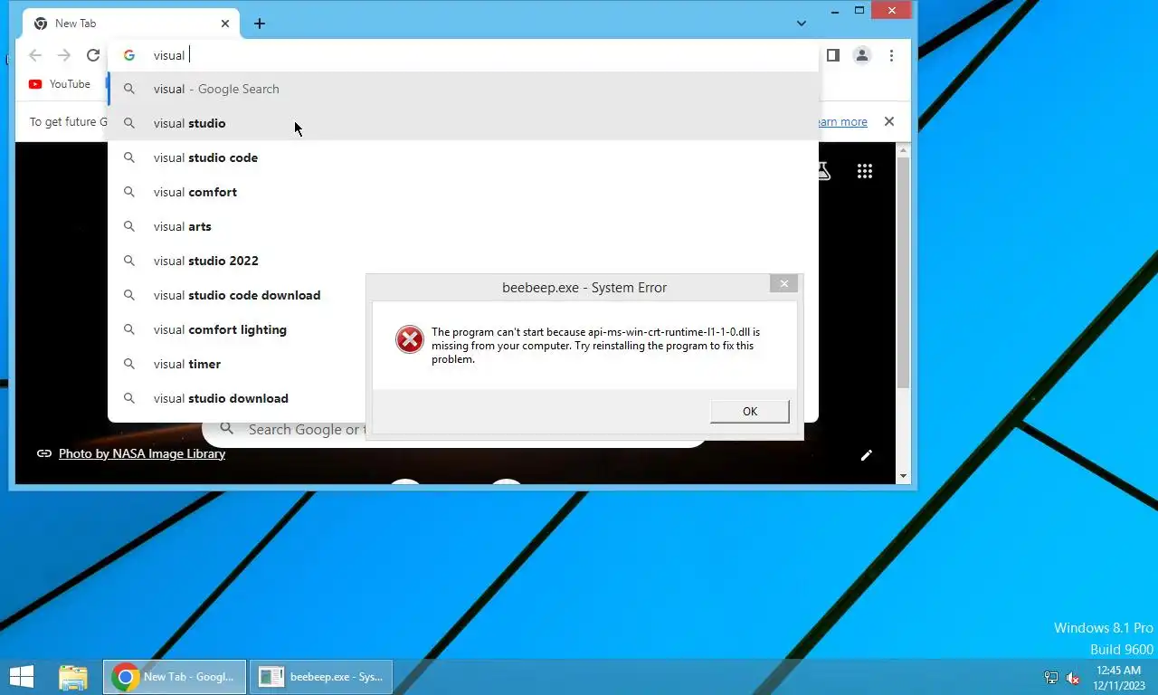Select 'visual comfort lighting' suggestion

(x=237, y=329)
